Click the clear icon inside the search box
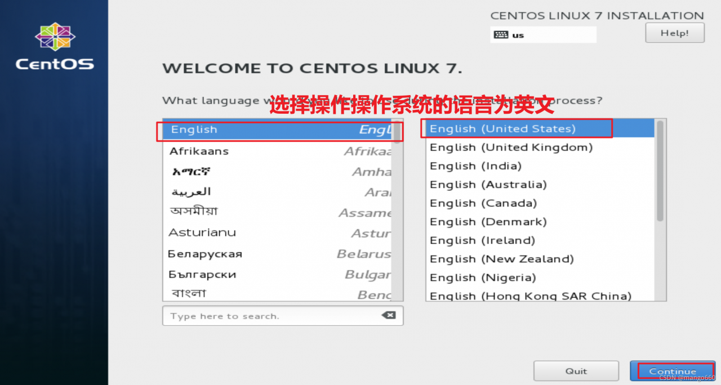 pyautogui.click(x=388, y=316)
